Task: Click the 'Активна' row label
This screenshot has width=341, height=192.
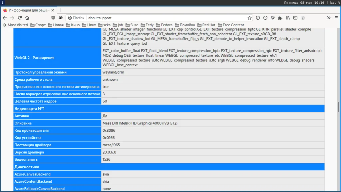Action: tap(22, 116)
